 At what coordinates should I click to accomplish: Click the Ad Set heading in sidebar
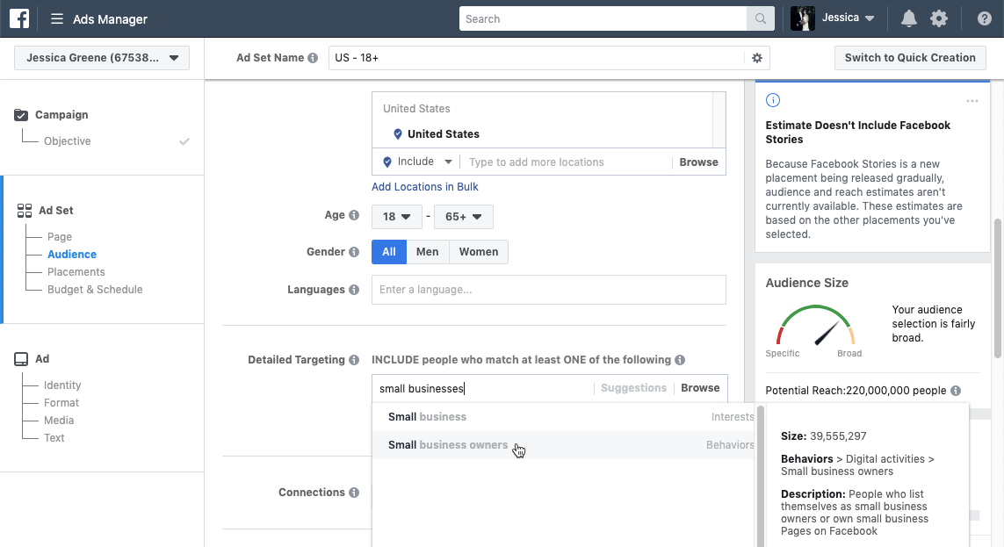55,210
